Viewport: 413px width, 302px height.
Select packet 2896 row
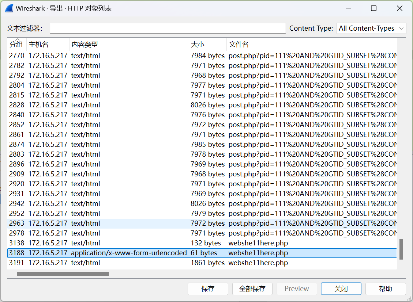[x=202, y=164]
